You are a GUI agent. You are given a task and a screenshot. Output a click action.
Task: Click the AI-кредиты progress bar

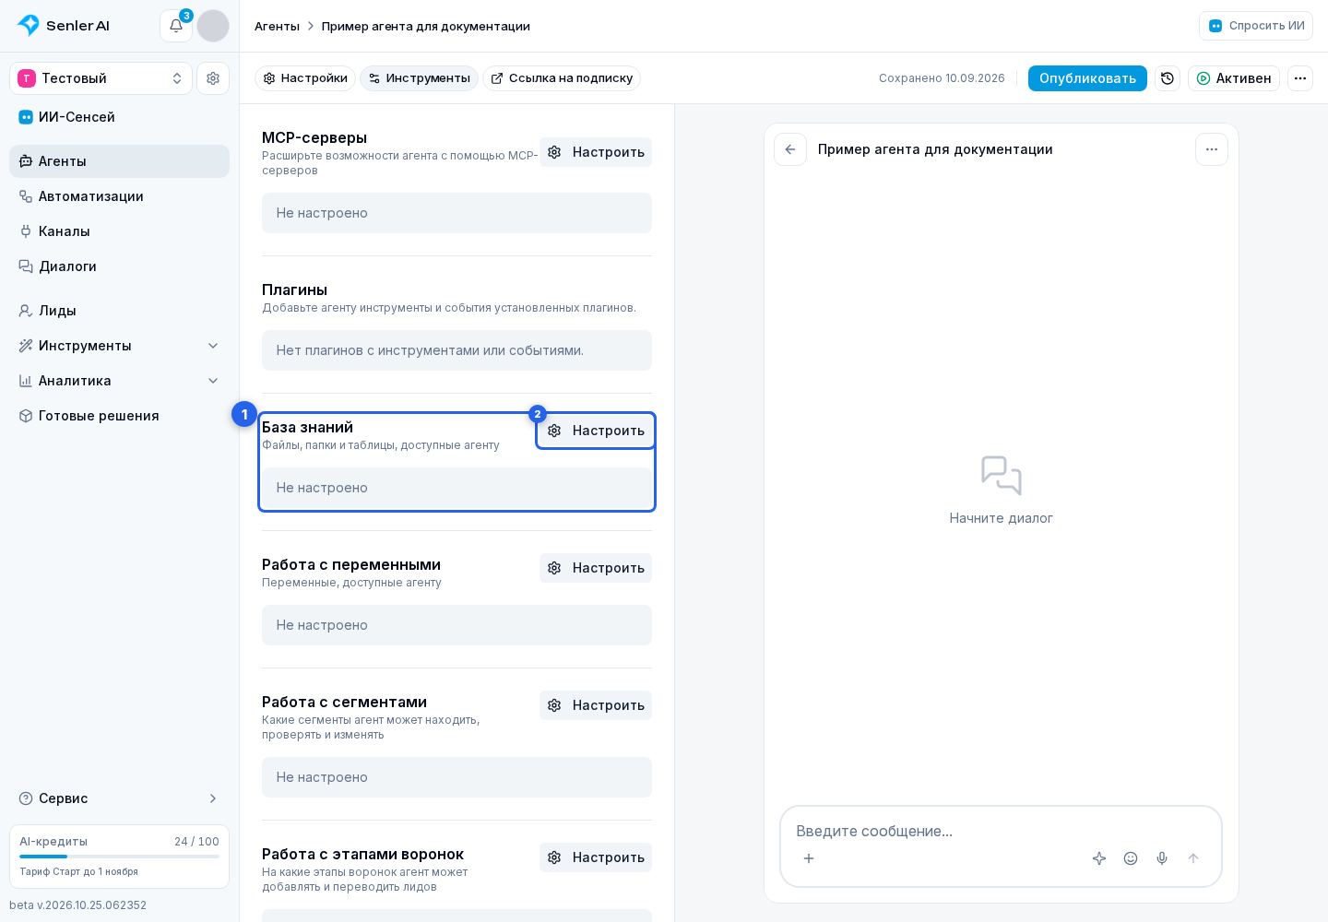(120, 857)
